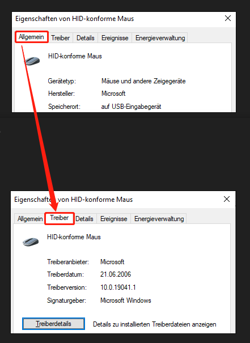Open Details tab in upper dialog
Screen dimensions: 250x343
coord(85,38)
